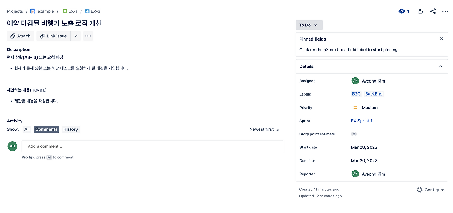Open the To Do status dropdown

[x=309, y=25]
